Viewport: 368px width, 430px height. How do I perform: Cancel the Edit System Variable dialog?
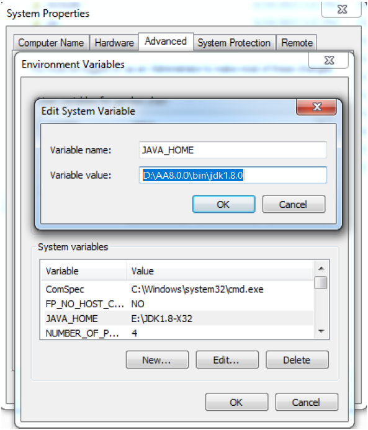(x=294, y=204)
